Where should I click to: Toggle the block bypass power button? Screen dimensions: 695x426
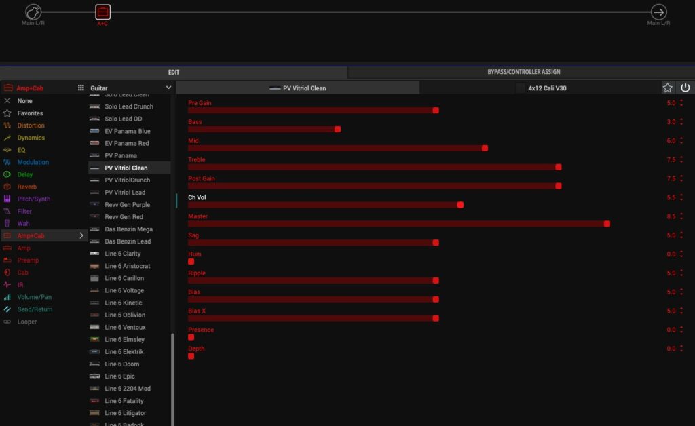(685, 88)
